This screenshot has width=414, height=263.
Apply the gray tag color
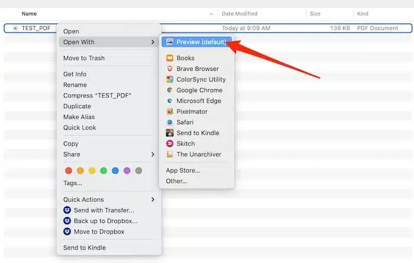[138, 171]
